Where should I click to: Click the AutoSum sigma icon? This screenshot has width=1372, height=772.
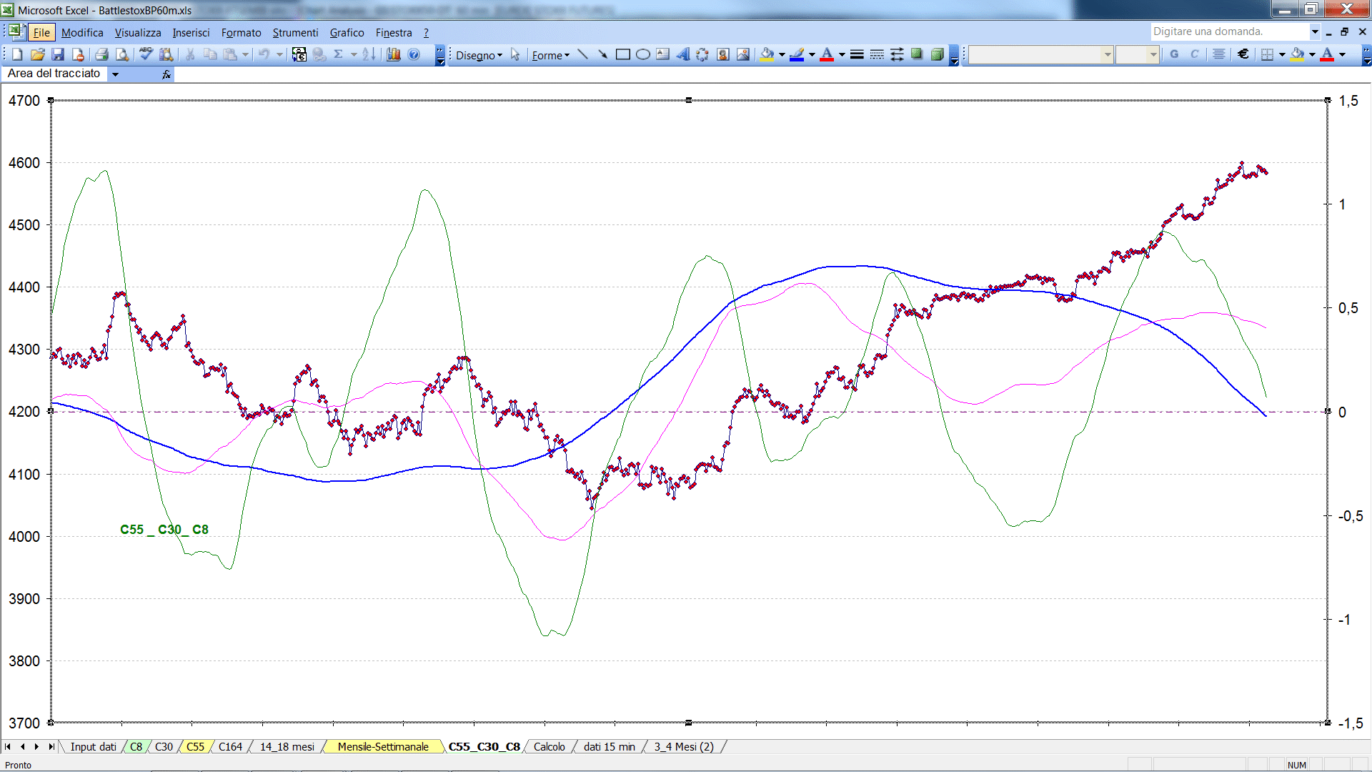tap(338, 54)
